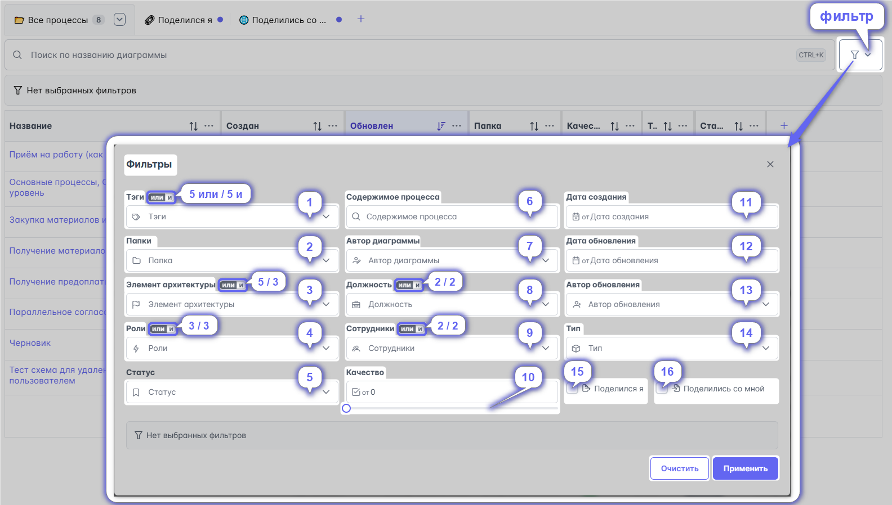The height and width of the screenshot is (505, 892).
Task: Click the Качество slider handle
Action: click(x=346, y=408)
